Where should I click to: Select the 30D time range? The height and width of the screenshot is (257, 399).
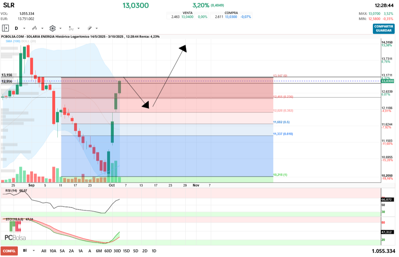click(117, 251)
